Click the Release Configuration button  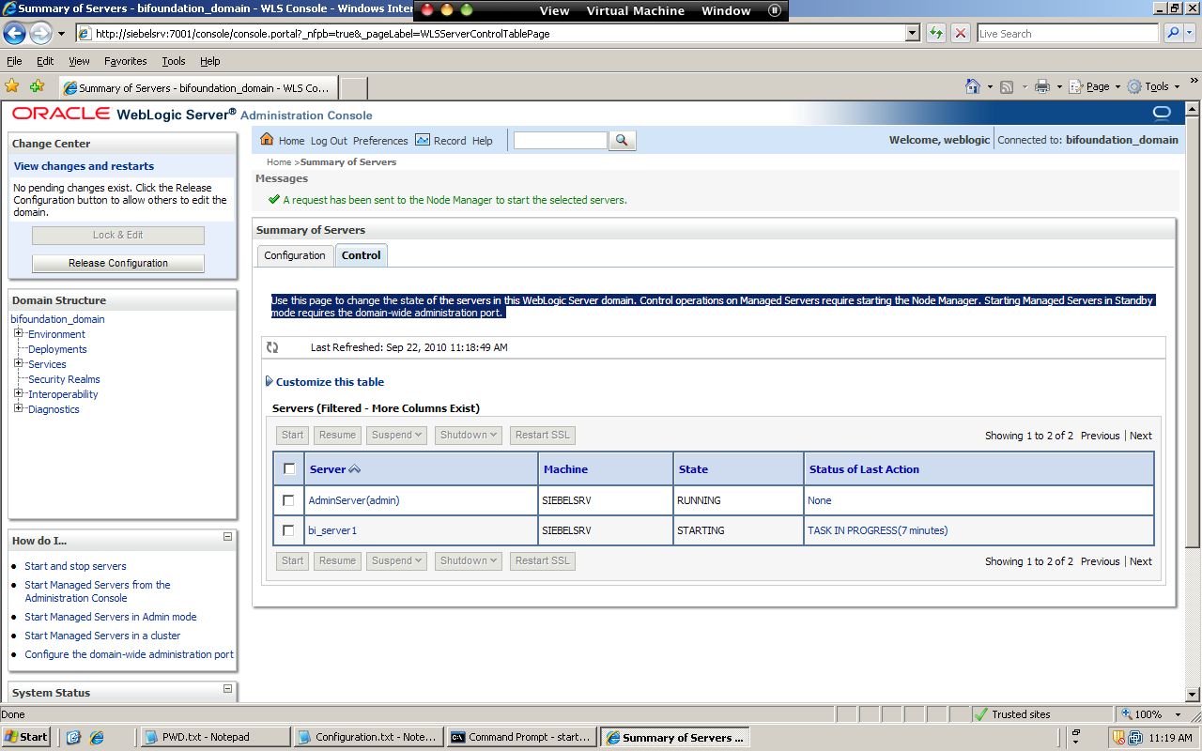click(117, 264)
